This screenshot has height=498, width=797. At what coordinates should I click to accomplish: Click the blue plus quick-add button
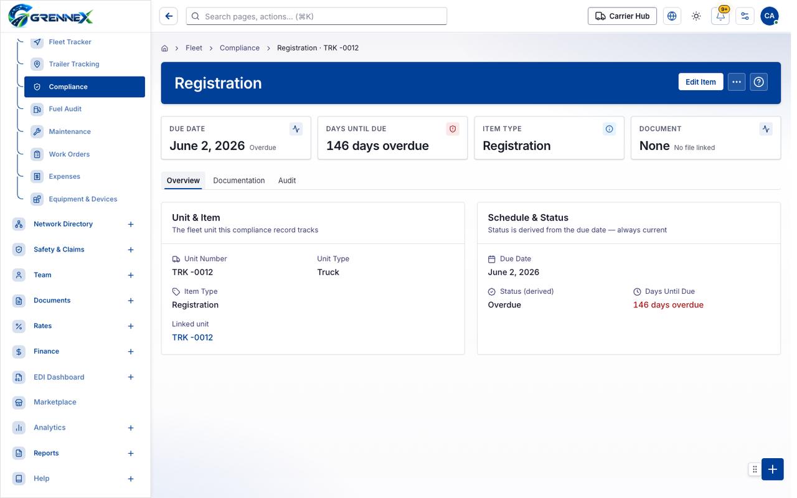(773, 469)
